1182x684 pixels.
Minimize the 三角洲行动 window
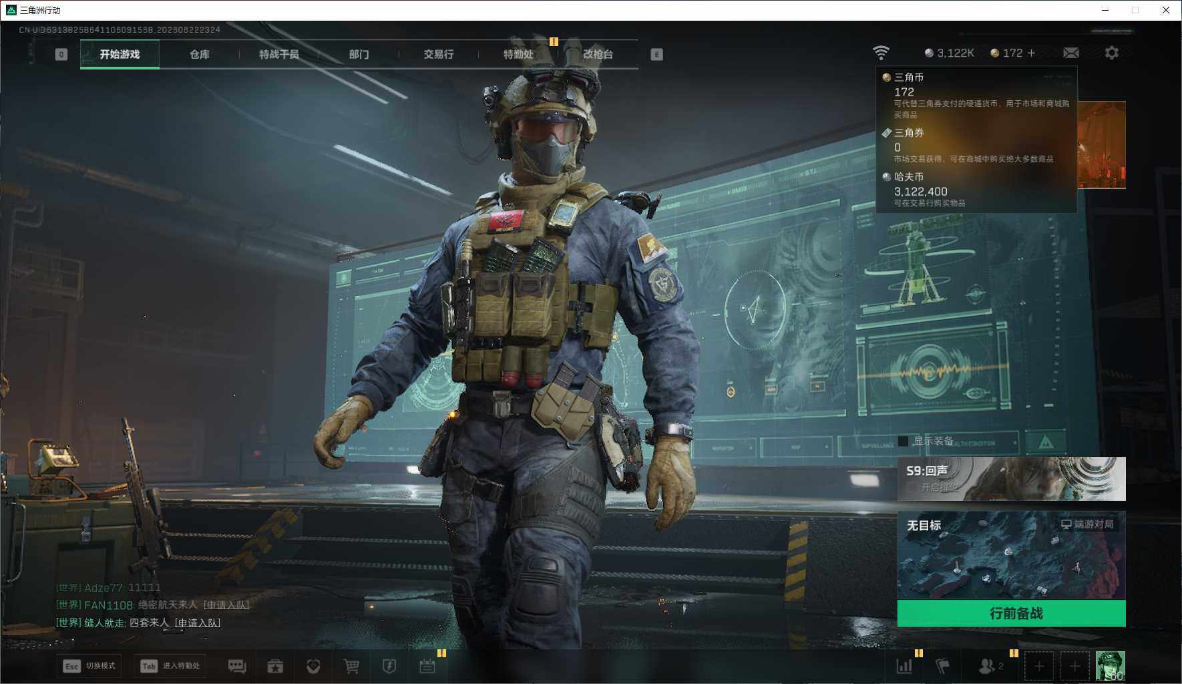pyautogui.click(x=1105, y=10)
